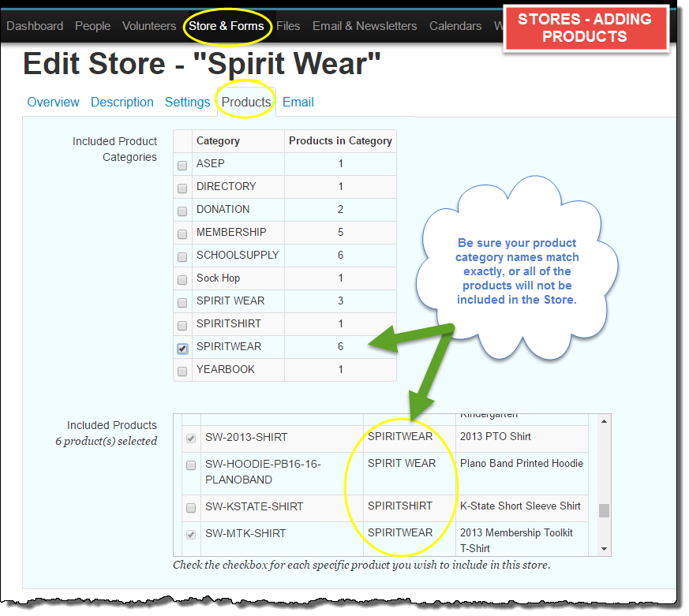The height and width of the screenshot is (616, 689).
Task: Click the K-State Short Sleeve Shirt name
Action: pyautogui.click(x=520, y=506)
